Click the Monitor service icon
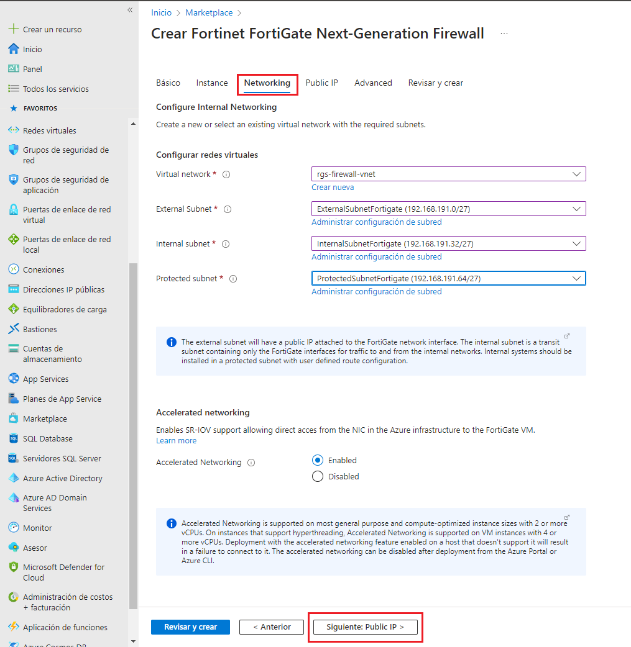The image size is (631, 647). (x=14, y=527)
